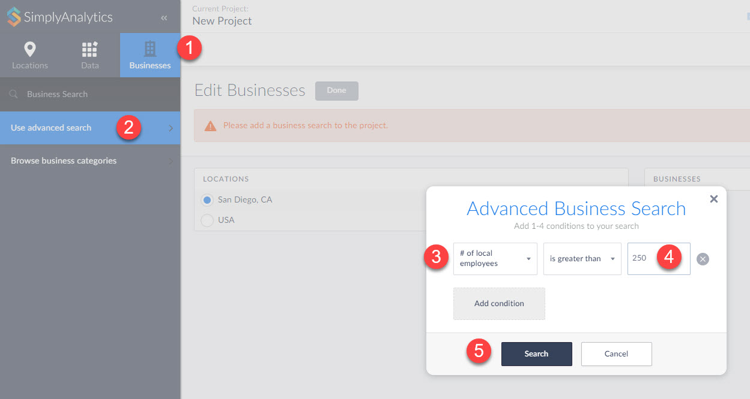Click the Data grid icon
Viewport: 750px width, 399px height.
pos(89,49)
